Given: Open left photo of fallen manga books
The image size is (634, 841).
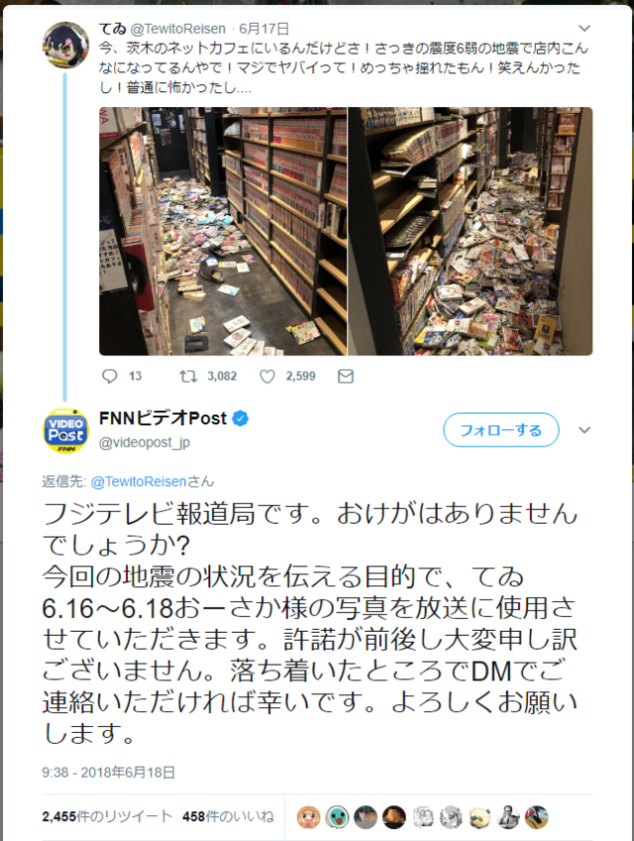Looking at the screenshot, I should coord(223,231).
